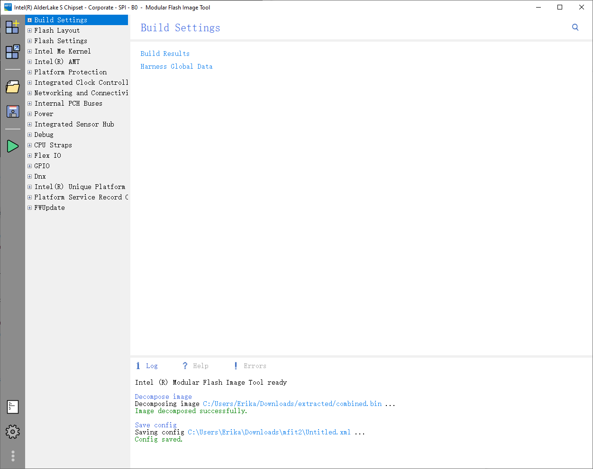Save the current configuration

[x=12, y=111]
